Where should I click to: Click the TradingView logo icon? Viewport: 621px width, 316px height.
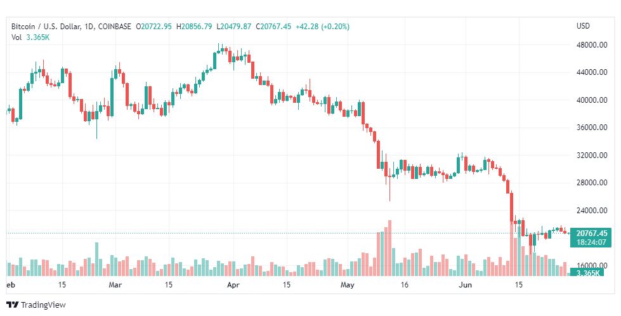point(12,305)
